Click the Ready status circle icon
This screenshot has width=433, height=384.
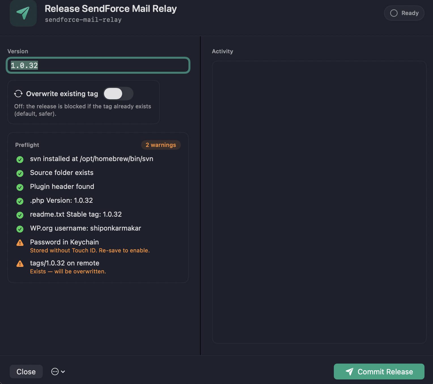[x=394, y=13]
